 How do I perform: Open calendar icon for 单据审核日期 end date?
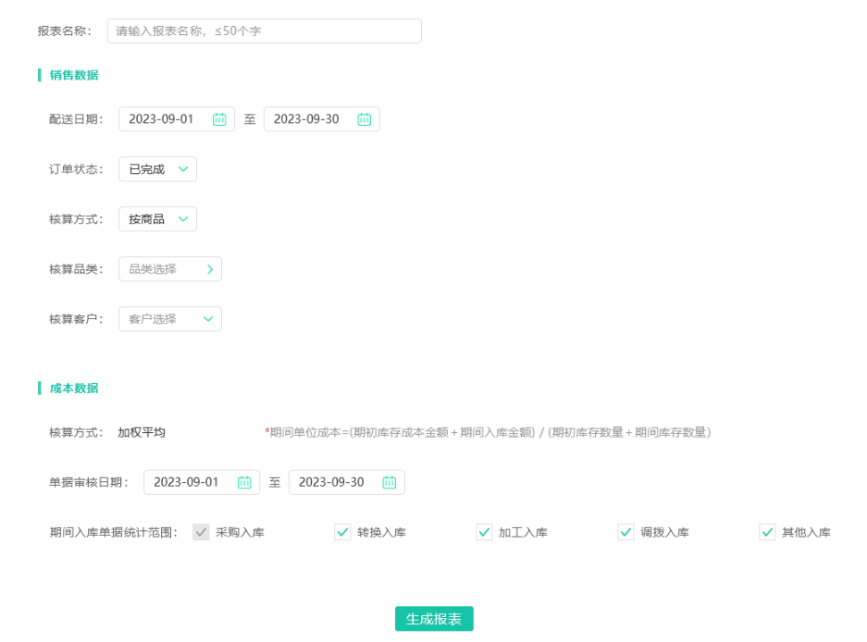coord(390,482)
